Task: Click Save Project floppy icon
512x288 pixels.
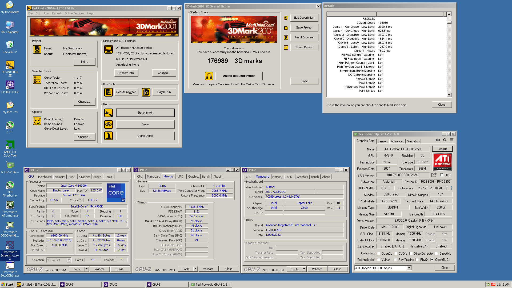Action: point(286,28)
